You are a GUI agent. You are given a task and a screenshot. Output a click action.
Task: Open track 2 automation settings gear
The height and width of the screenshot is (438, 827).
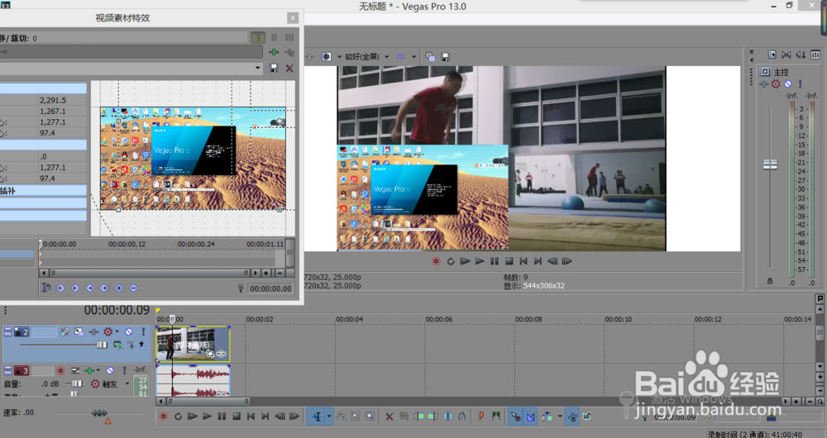click(108, 331)
